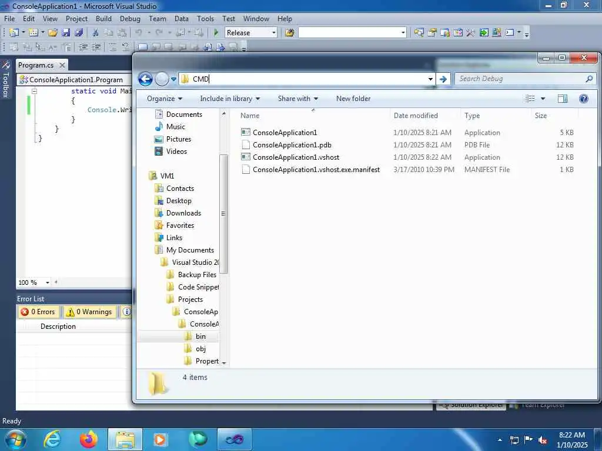Click the Explorer Go arrow button
602x451 pixels.
click(x=443, y=79)
